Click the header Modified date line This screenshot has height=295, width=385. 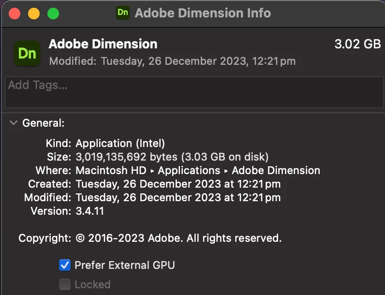point(172,61)
